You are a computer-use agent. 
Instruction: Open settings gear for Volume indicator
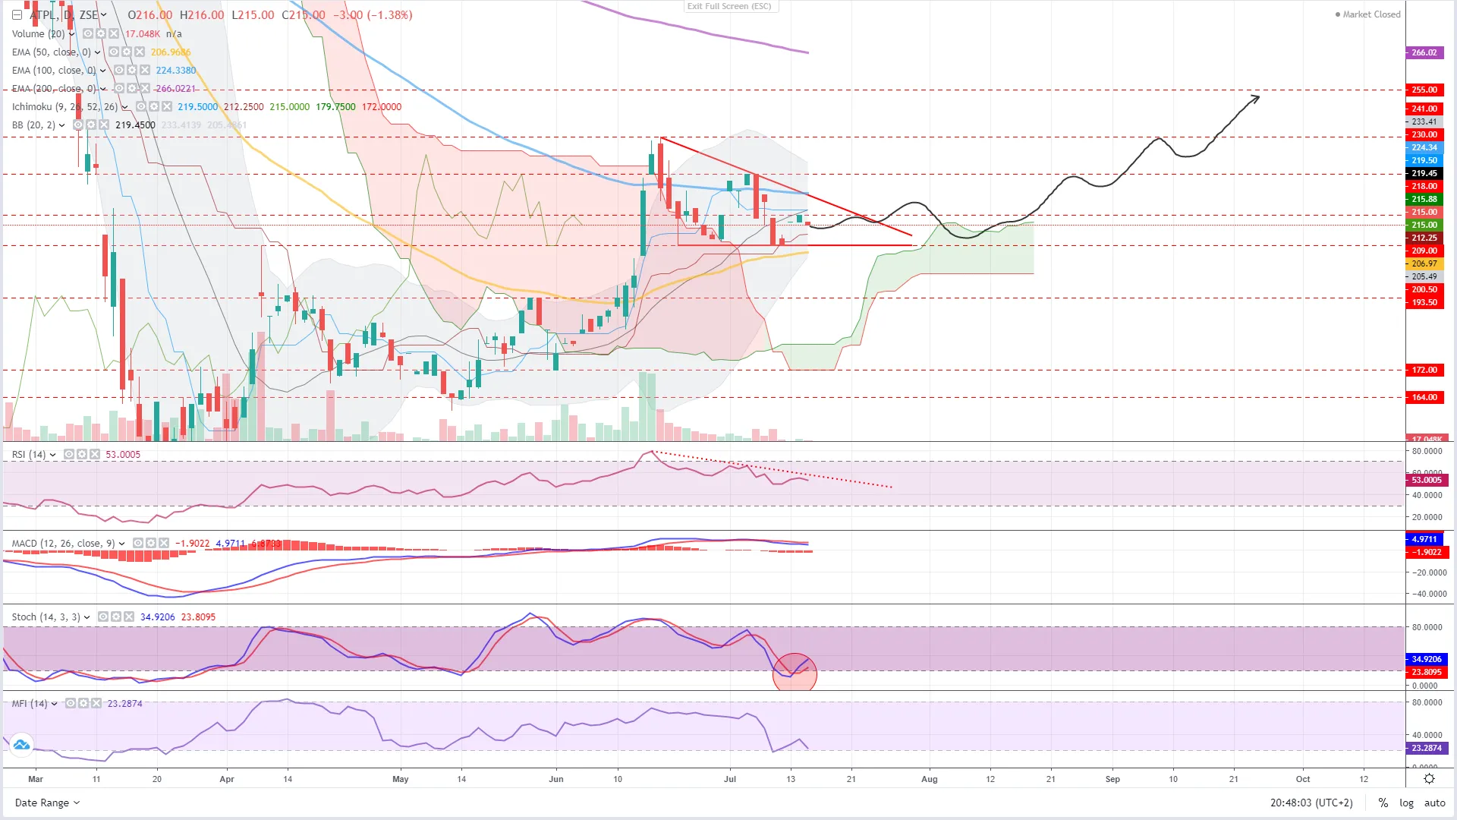coord(101,34)
